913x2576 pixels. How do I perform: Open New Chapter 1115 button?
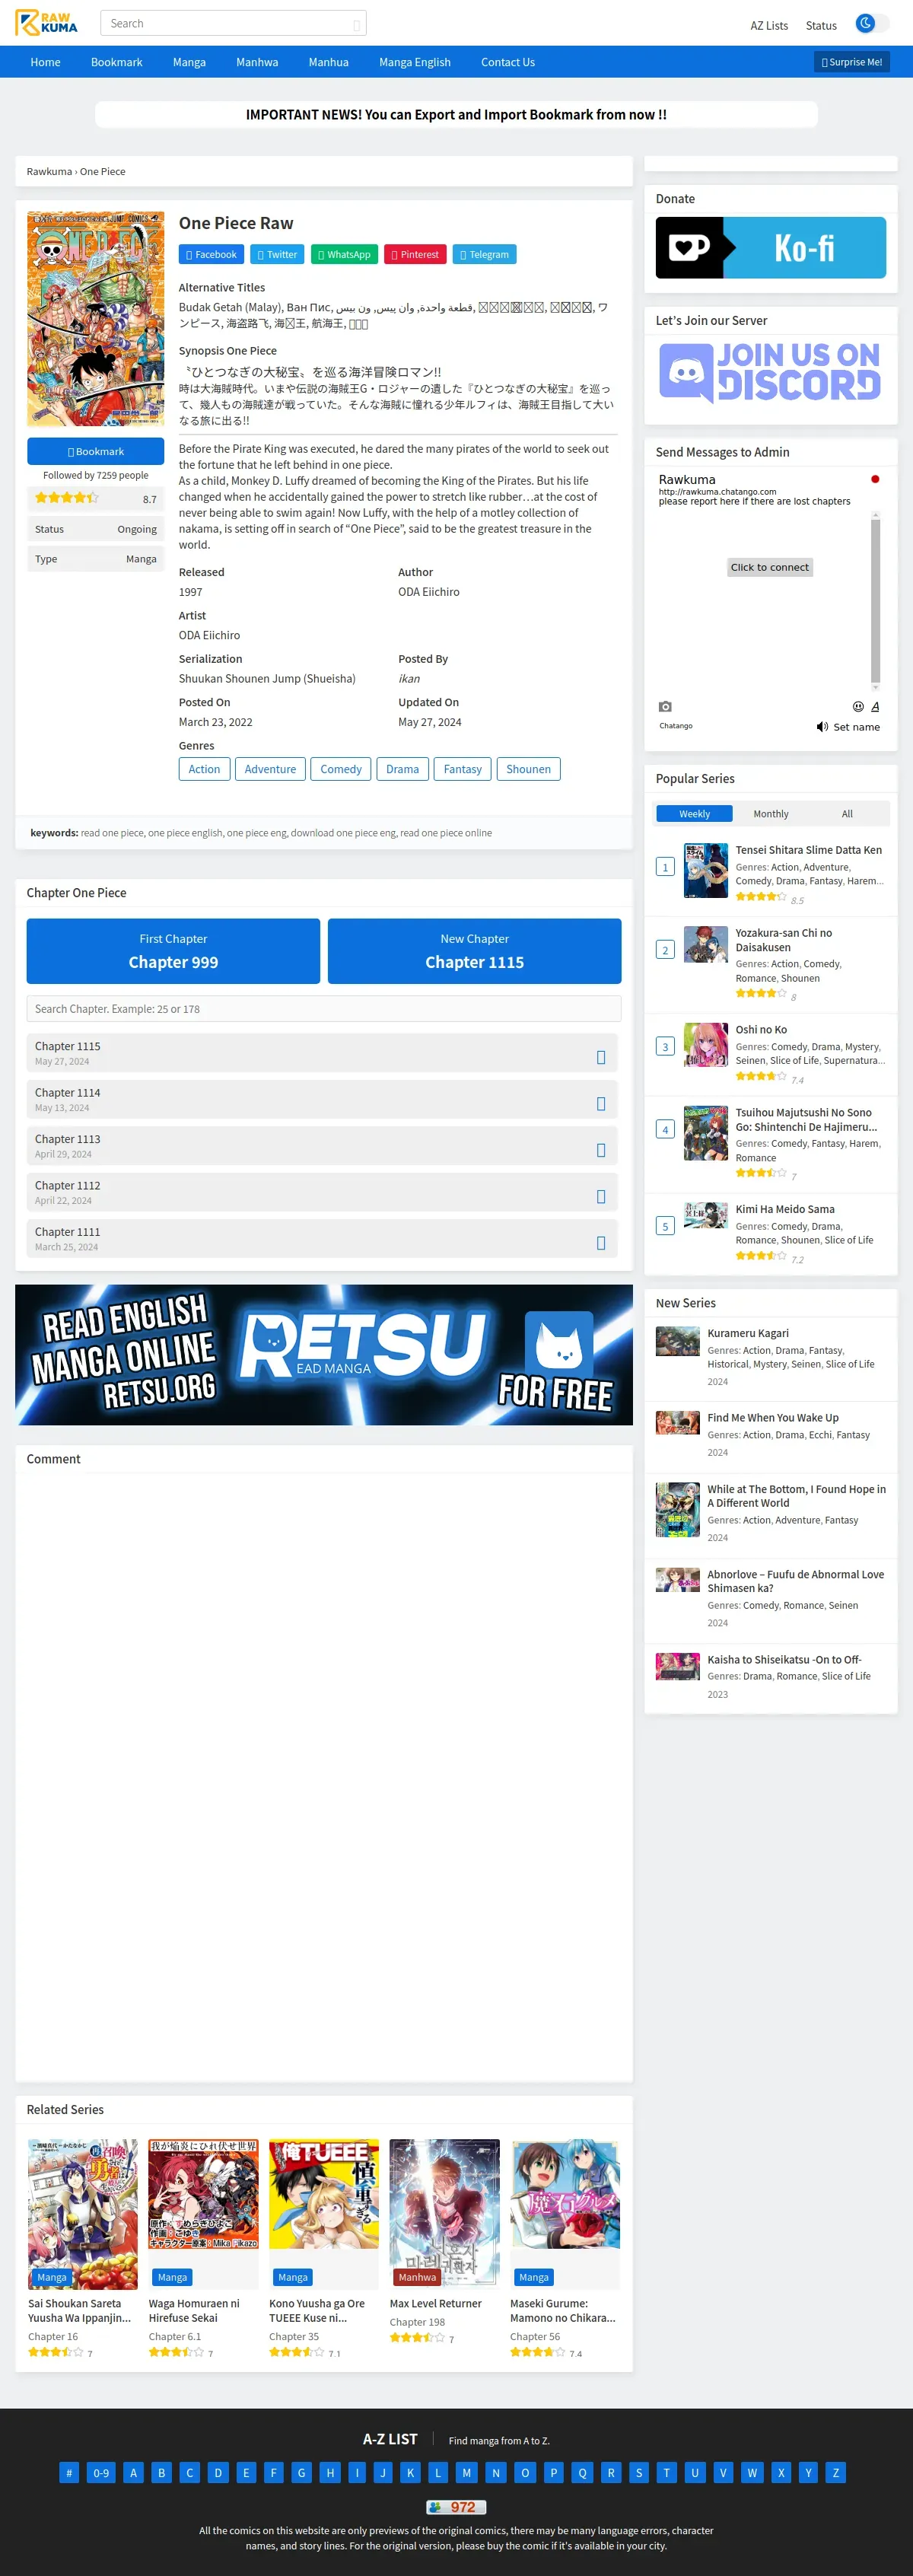tap(474, 951)
